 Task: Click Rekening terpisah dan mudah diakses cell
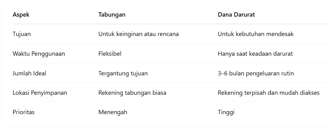pos(269,93)
